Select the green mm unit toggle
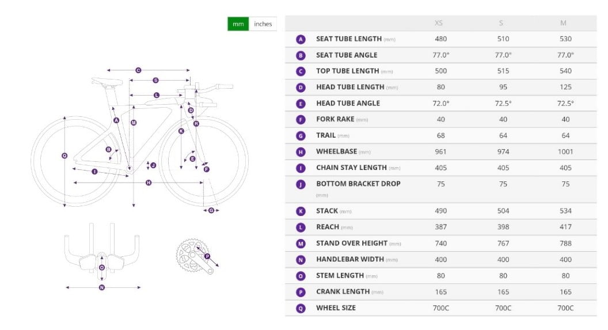 [238, 24]
